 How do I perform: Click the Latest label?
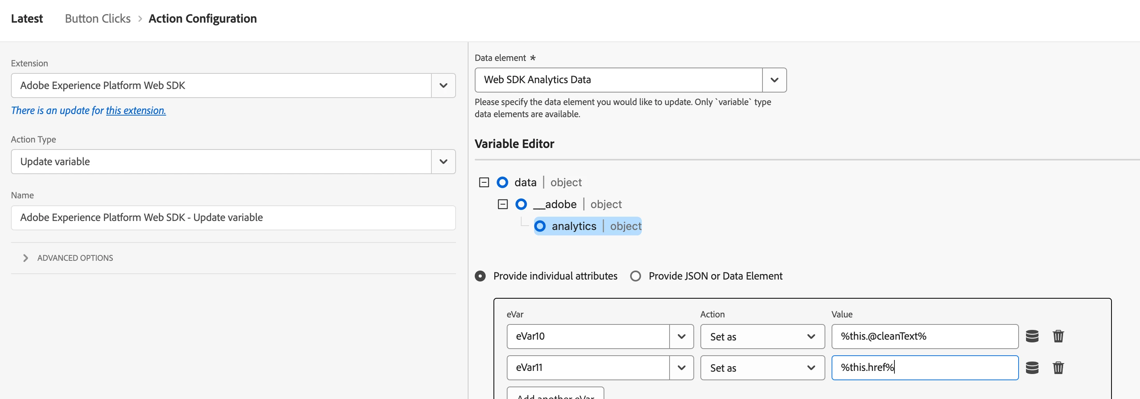[27, 19]
